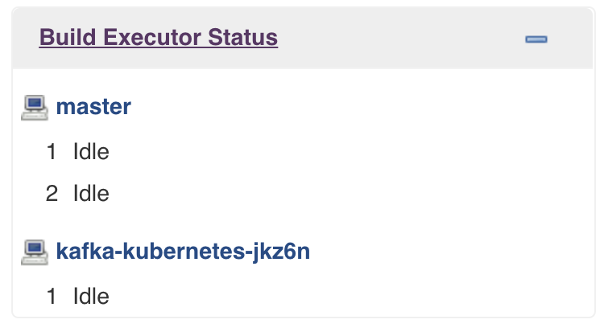Screen dimensions: 604x336
Task: Click the "jkz6n" suffix of kafka node
Action: click(x=283, y=252)
